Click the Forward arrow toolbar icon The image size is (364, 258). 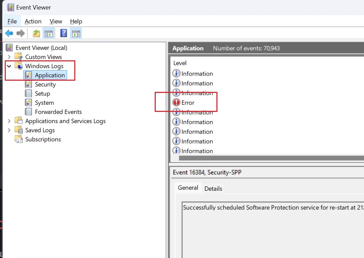point(21,34)
